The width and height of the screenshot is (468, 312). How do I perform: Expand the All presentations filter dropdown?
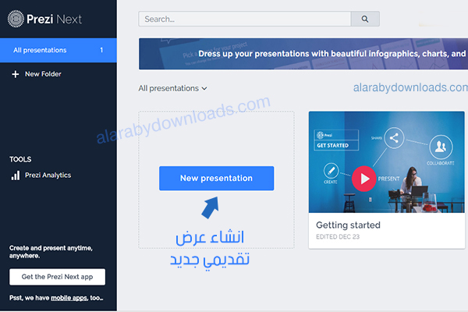click(172, 88)
